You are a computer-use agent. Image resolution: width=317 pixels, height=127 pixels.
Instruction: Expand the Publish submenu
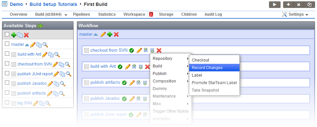click(x=170, y=74)
